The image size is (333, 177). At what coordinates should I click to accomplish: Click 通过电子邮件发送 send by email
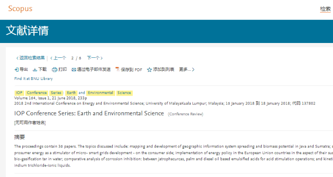(x=93, y=69)
